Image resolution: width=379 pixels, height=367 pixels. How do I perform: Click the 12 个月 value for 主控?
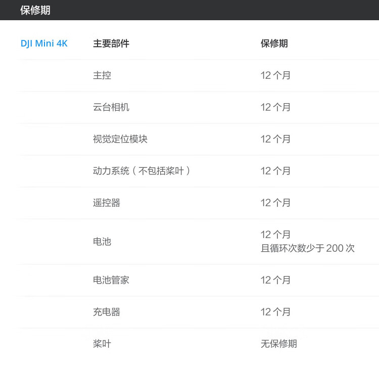point(276,75)
